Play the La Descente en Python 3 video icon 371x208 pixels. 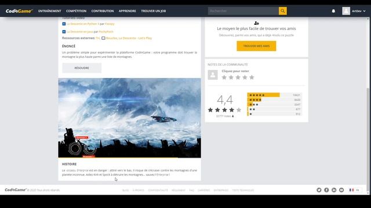[x=64, y=24]
